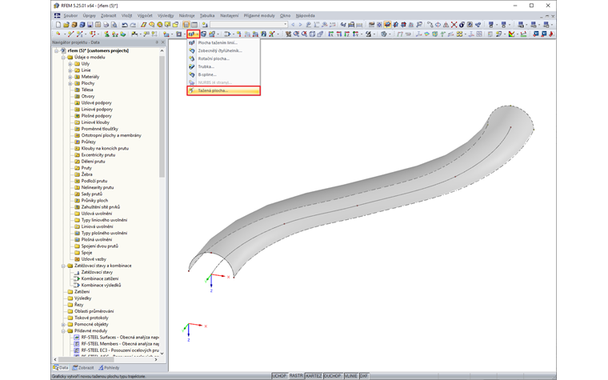Click Plocha tažením linií icon
Image resolution: width=608 pixels, height=380 pixels.
coord(192,42)
